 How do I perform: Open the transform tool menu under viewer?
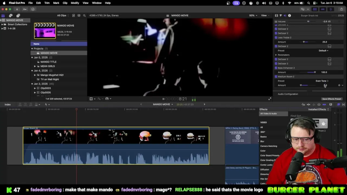pyautogui.click(x=92, y=99)
